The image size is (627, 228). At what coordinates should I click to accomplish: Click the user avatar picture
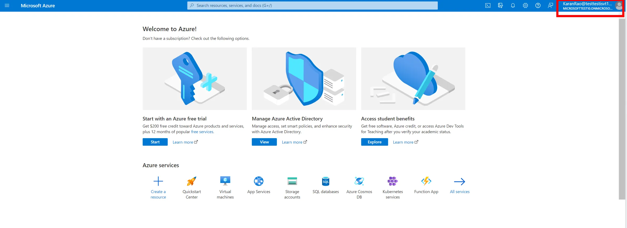[x=619, y=6]
